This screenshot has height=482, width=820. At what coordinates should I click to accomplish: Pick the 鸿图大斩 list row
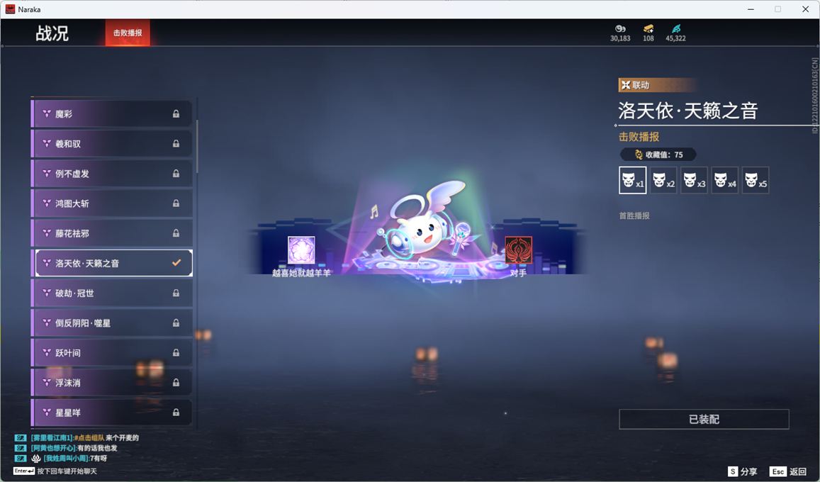pyautogui.click(x=111, y=203)
